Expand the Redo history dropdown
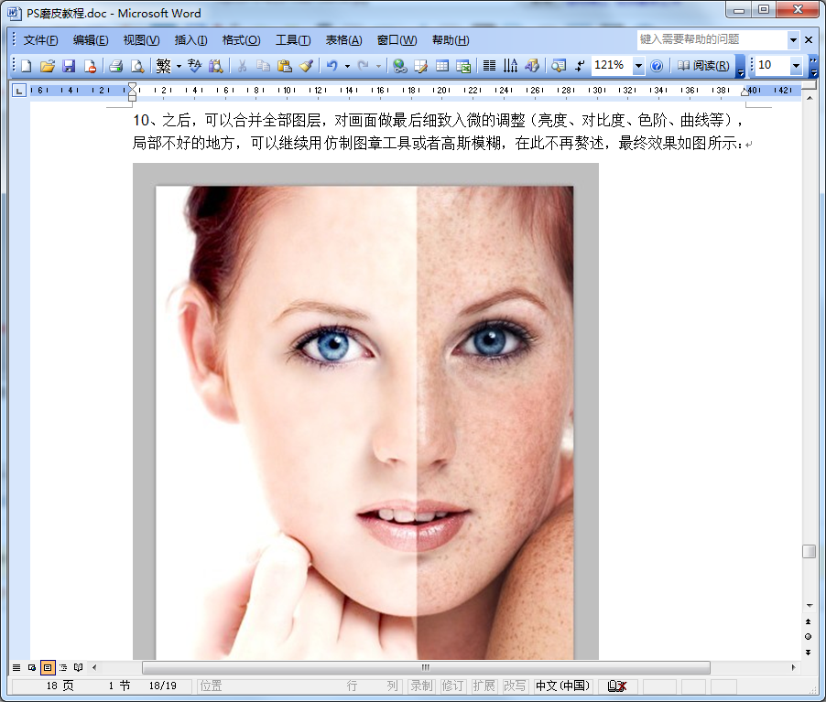Viewport: 826px width, 702px height. pyautogui.click(x=378, y=66)
